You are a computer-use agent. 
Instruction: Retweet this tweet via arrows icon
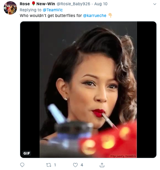pyautogui.click(x=48, y=165)
